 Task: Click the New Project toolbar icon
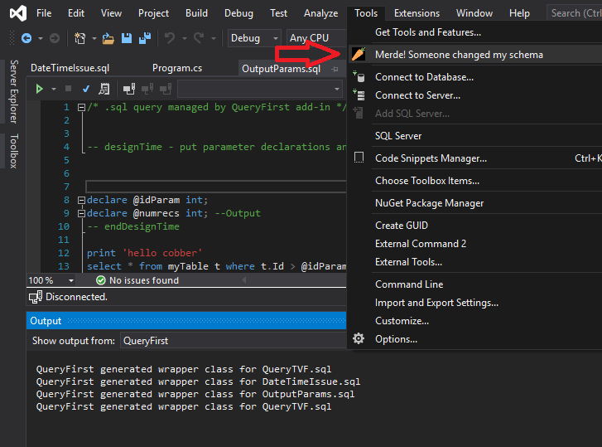pyautogui.click(x=79, y=38)
